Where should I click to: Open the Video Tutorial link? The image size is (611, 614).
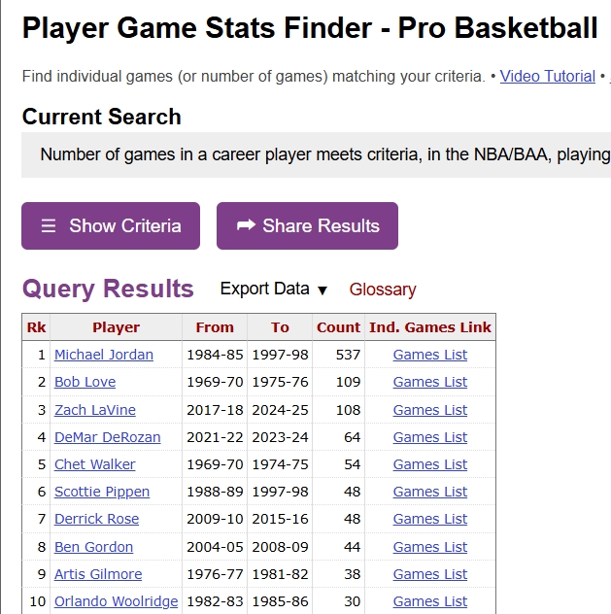547,76
